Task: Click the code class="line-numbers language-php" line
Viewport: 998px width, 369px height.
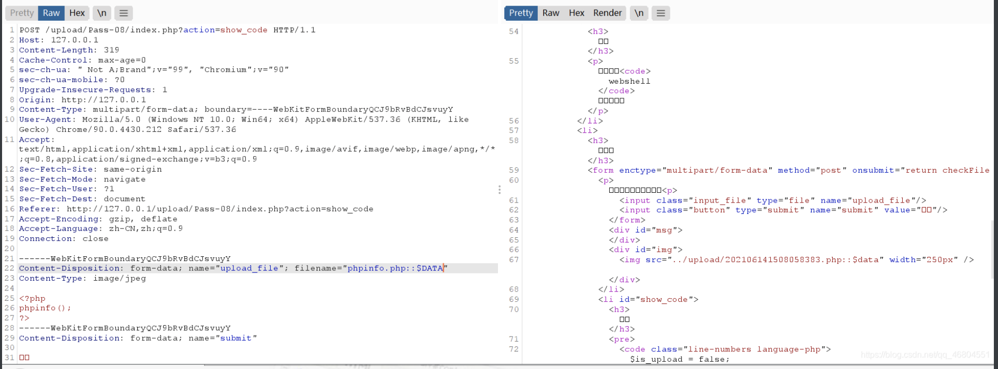Action: [725, 349]
